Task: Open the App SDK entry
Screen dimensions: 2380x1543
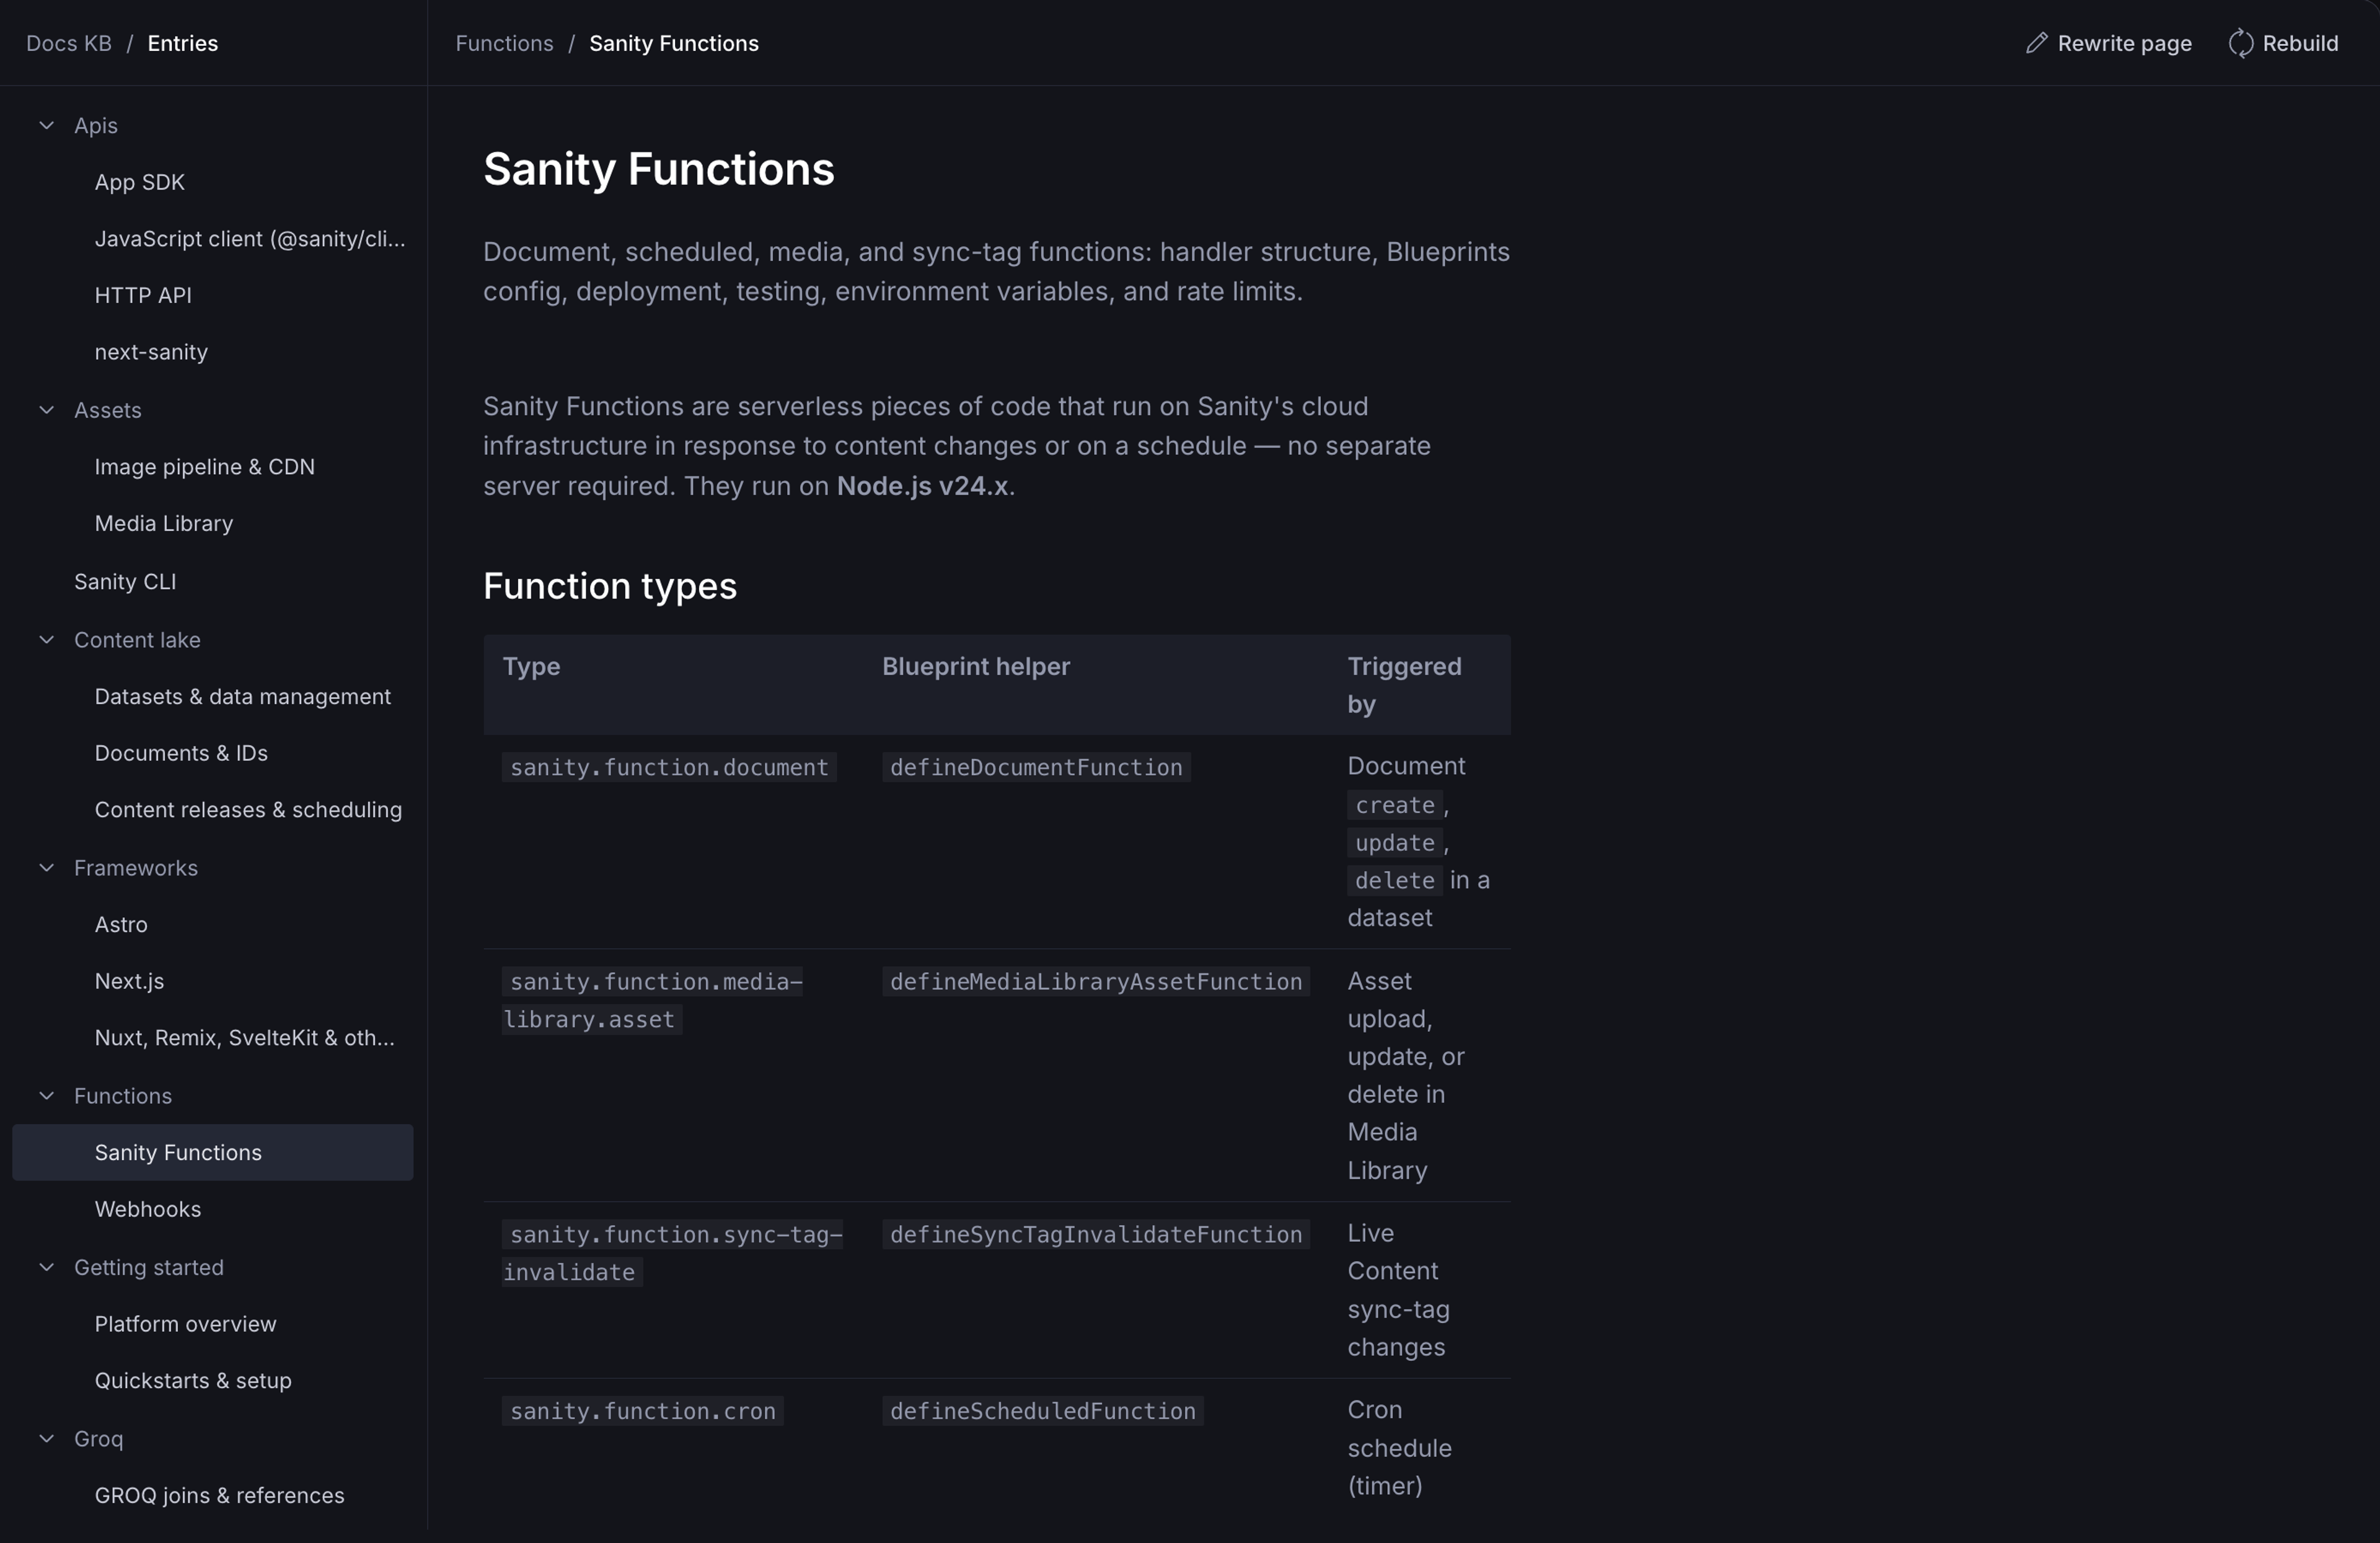Action: (212, 182)
